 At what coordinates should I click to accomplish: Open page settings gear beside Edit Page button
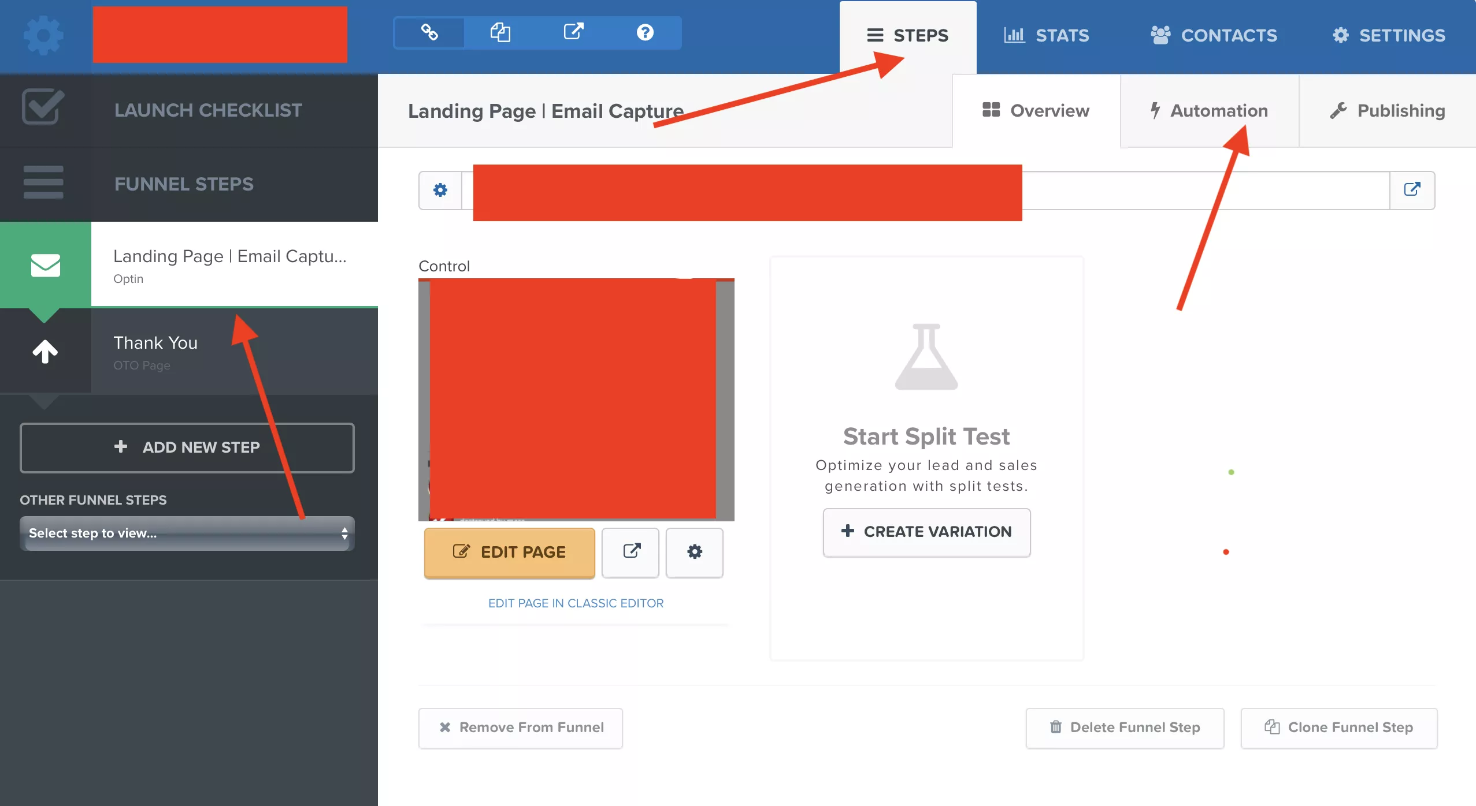point(694,553)
